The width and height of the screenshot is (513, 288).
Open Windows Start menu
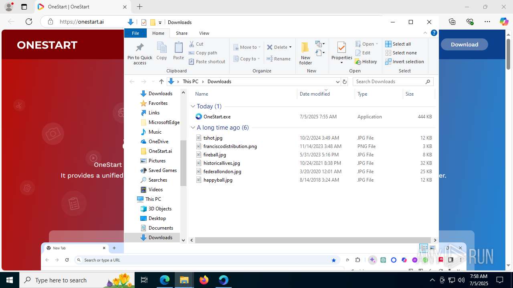point(10,280)
